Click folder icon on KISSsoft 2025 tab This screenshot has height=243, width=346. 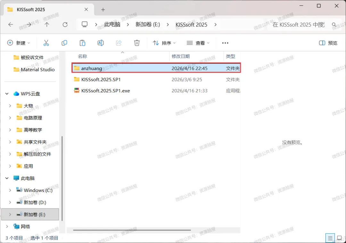10,10
